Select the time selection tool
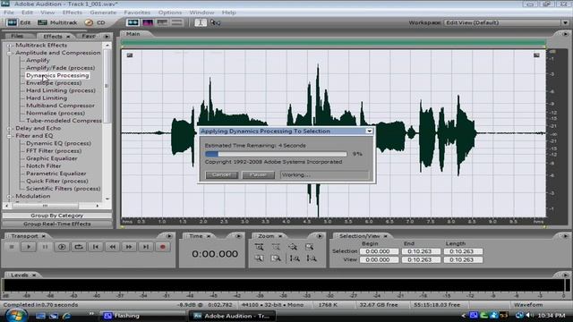This screenshot has height=322, width=573. pyautogui.click(x=200, y=22)
